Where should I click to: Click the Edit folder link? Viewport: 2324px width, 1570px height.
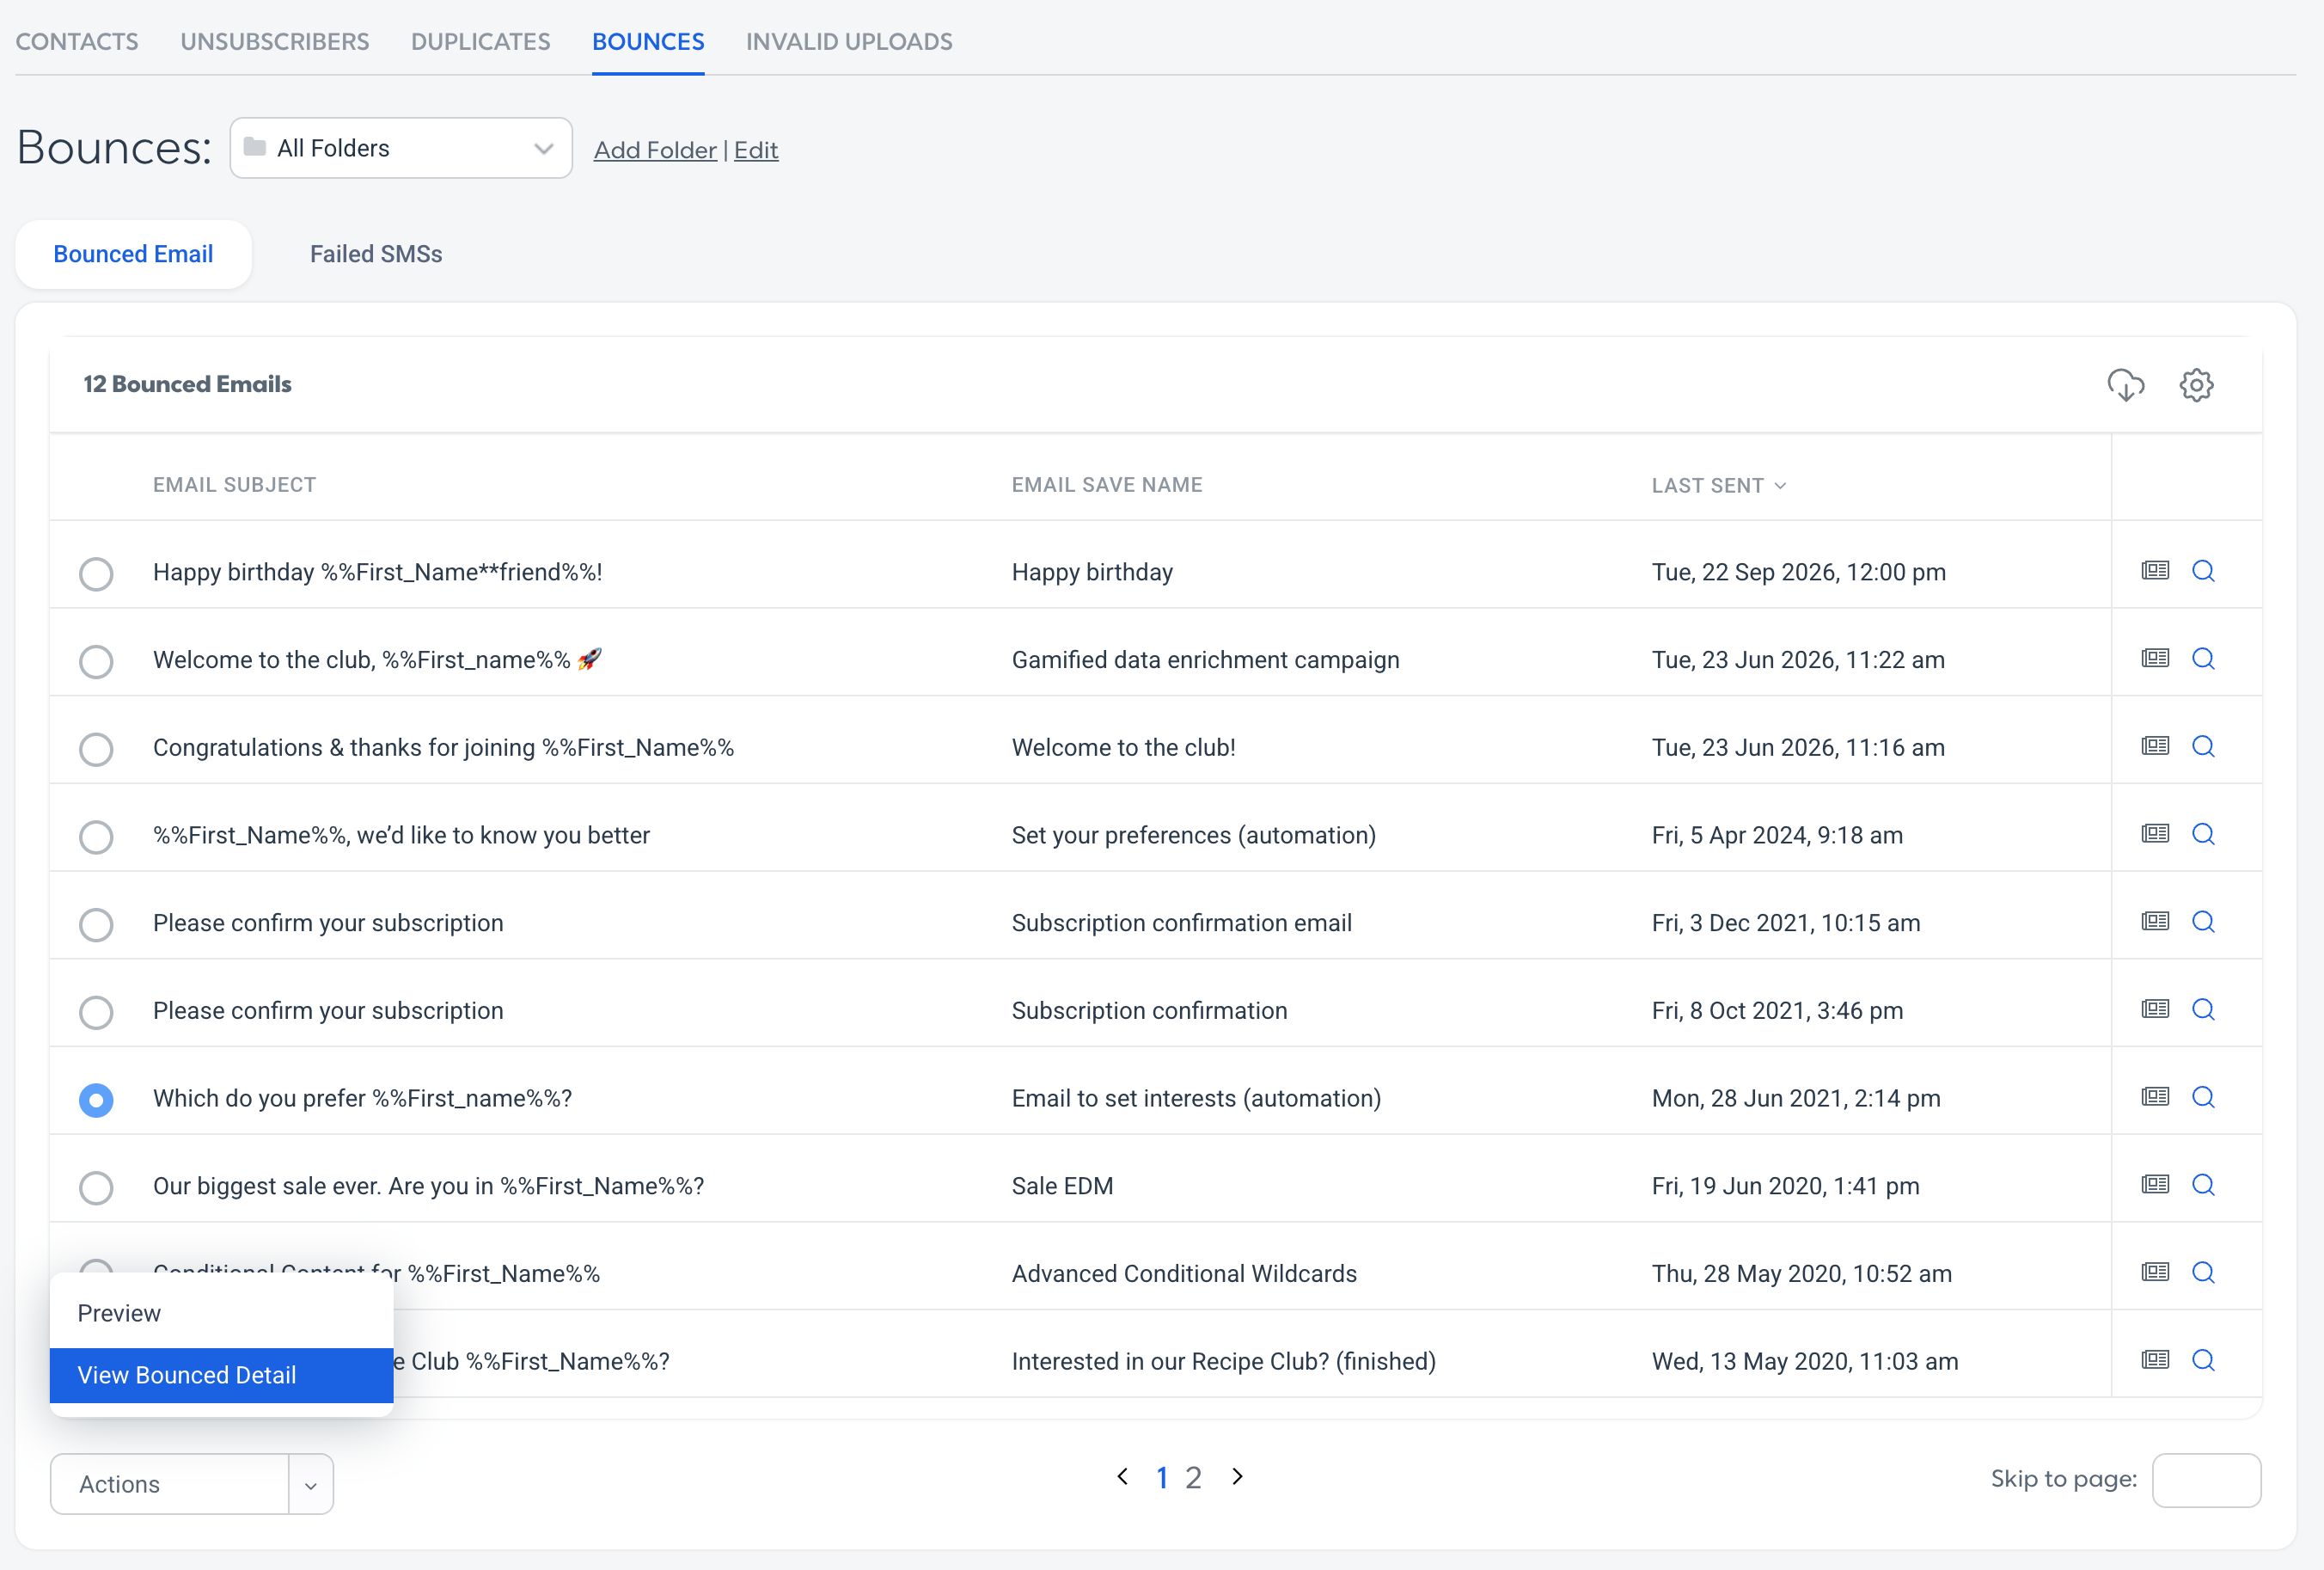tap(756, 150)
